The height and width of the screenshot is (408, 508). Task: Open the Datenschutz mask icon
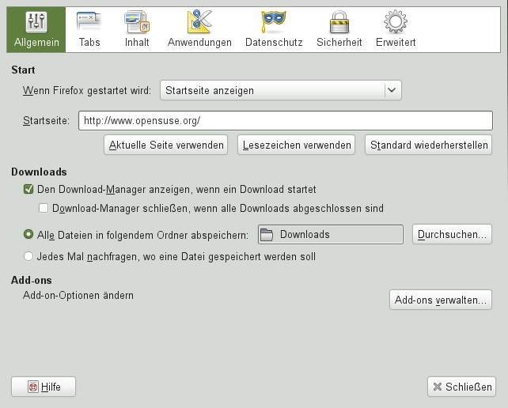tap(274, 22)
